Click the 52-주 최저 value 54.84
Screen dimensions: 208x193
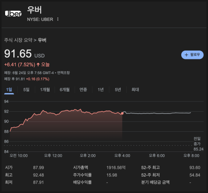click(x=195, y=175)
